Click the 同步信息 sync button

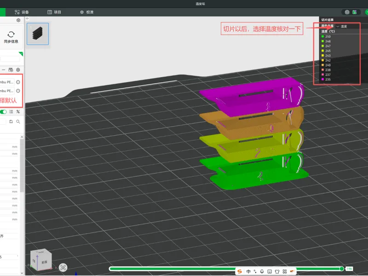[x=11, y=37]
